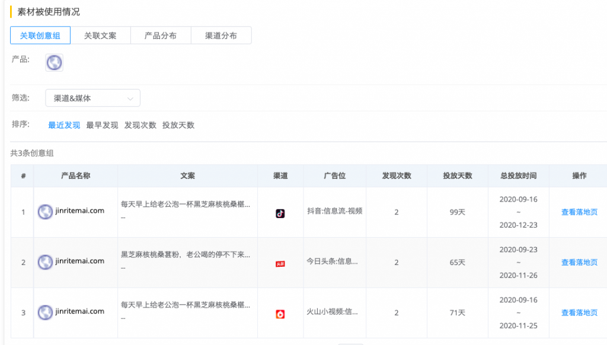Click the Huoshan video icon in row 3
Screen dimensions: 607x345
pyautogui.click(x=280, y=314)
